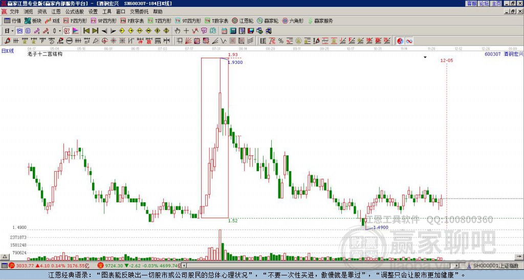
Task: Open the 9P四方形 tool
Action: [x=104, y=20]
